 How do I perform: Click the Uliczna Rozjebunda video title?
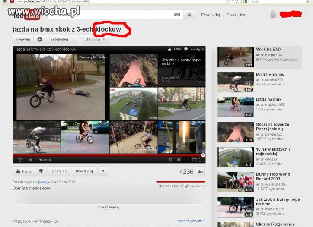[x=275, y=224]
